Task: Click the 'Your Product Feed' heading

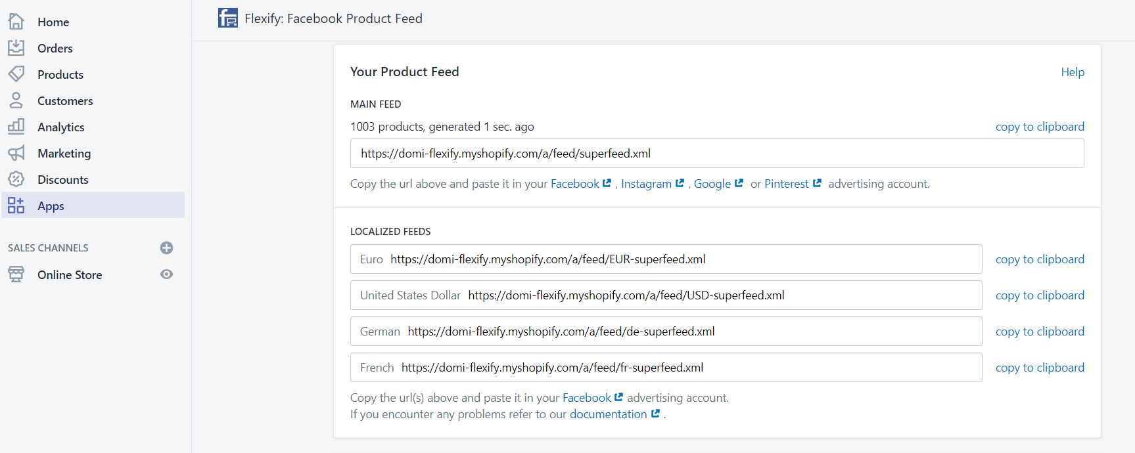Action: [405, 72]
